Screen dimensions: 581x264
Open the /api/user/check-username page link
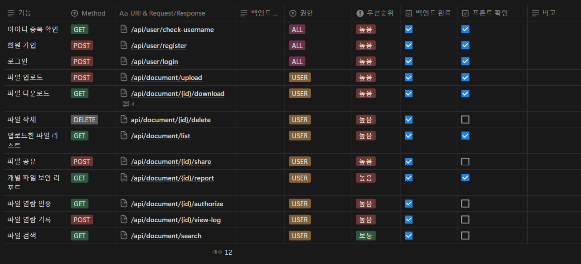click(x=172, y=30)
